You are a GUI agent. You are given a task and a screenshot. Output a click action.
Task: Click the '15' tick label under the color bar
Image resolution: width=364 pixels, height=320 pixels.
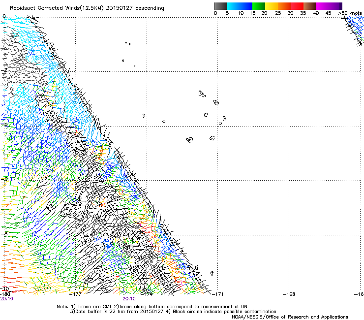coord(252,13)
